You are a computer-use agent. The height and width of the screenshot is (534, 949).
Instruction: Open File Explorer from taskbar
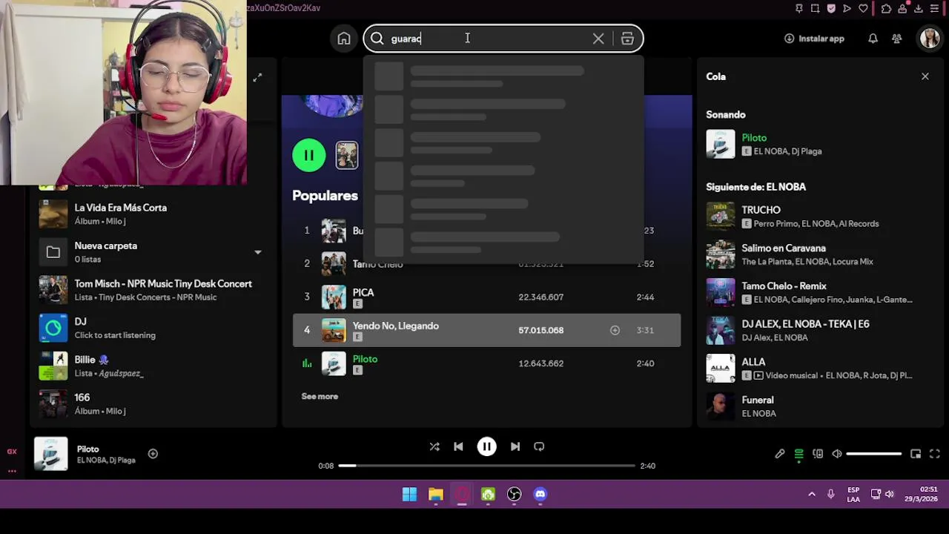tap(436, 494)
